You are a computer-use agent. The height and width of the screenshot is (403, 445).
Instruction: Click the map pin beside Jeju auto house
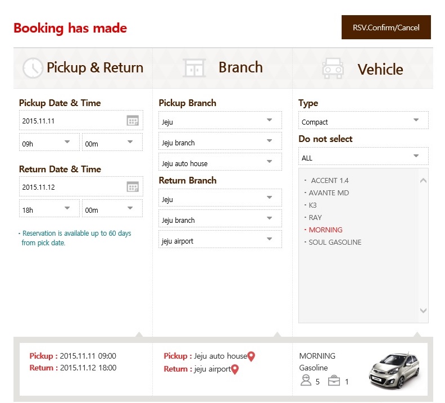click(x=251, y=356)
